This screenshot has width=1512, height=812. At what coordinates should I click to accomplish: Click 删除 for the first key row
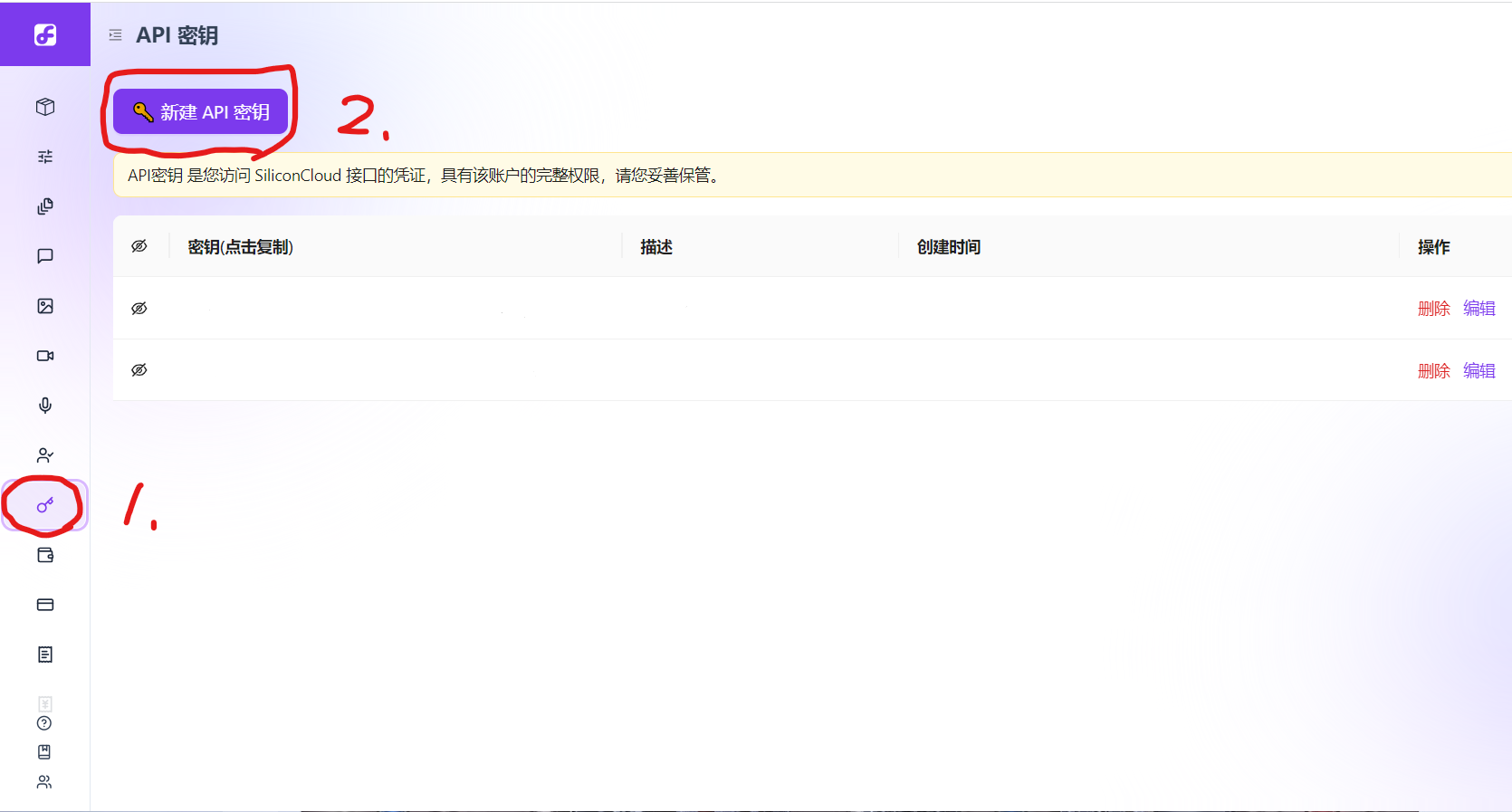pos(1434,309)
